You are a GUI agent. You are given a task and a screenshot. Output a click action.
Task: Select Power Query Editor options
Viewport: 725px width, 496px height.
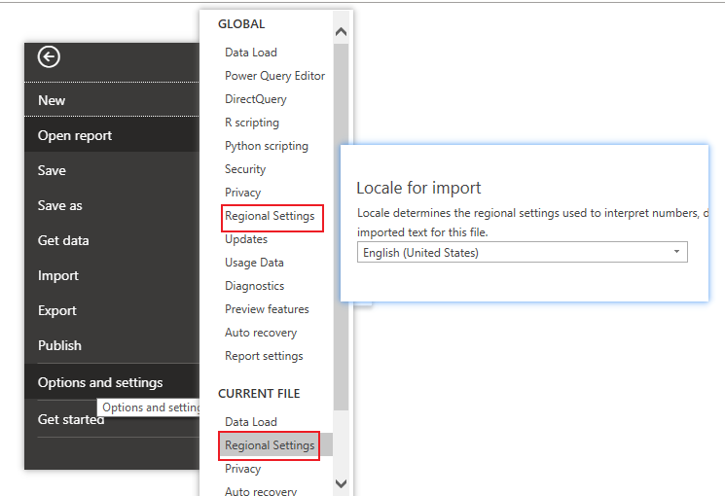click(274, 75)
